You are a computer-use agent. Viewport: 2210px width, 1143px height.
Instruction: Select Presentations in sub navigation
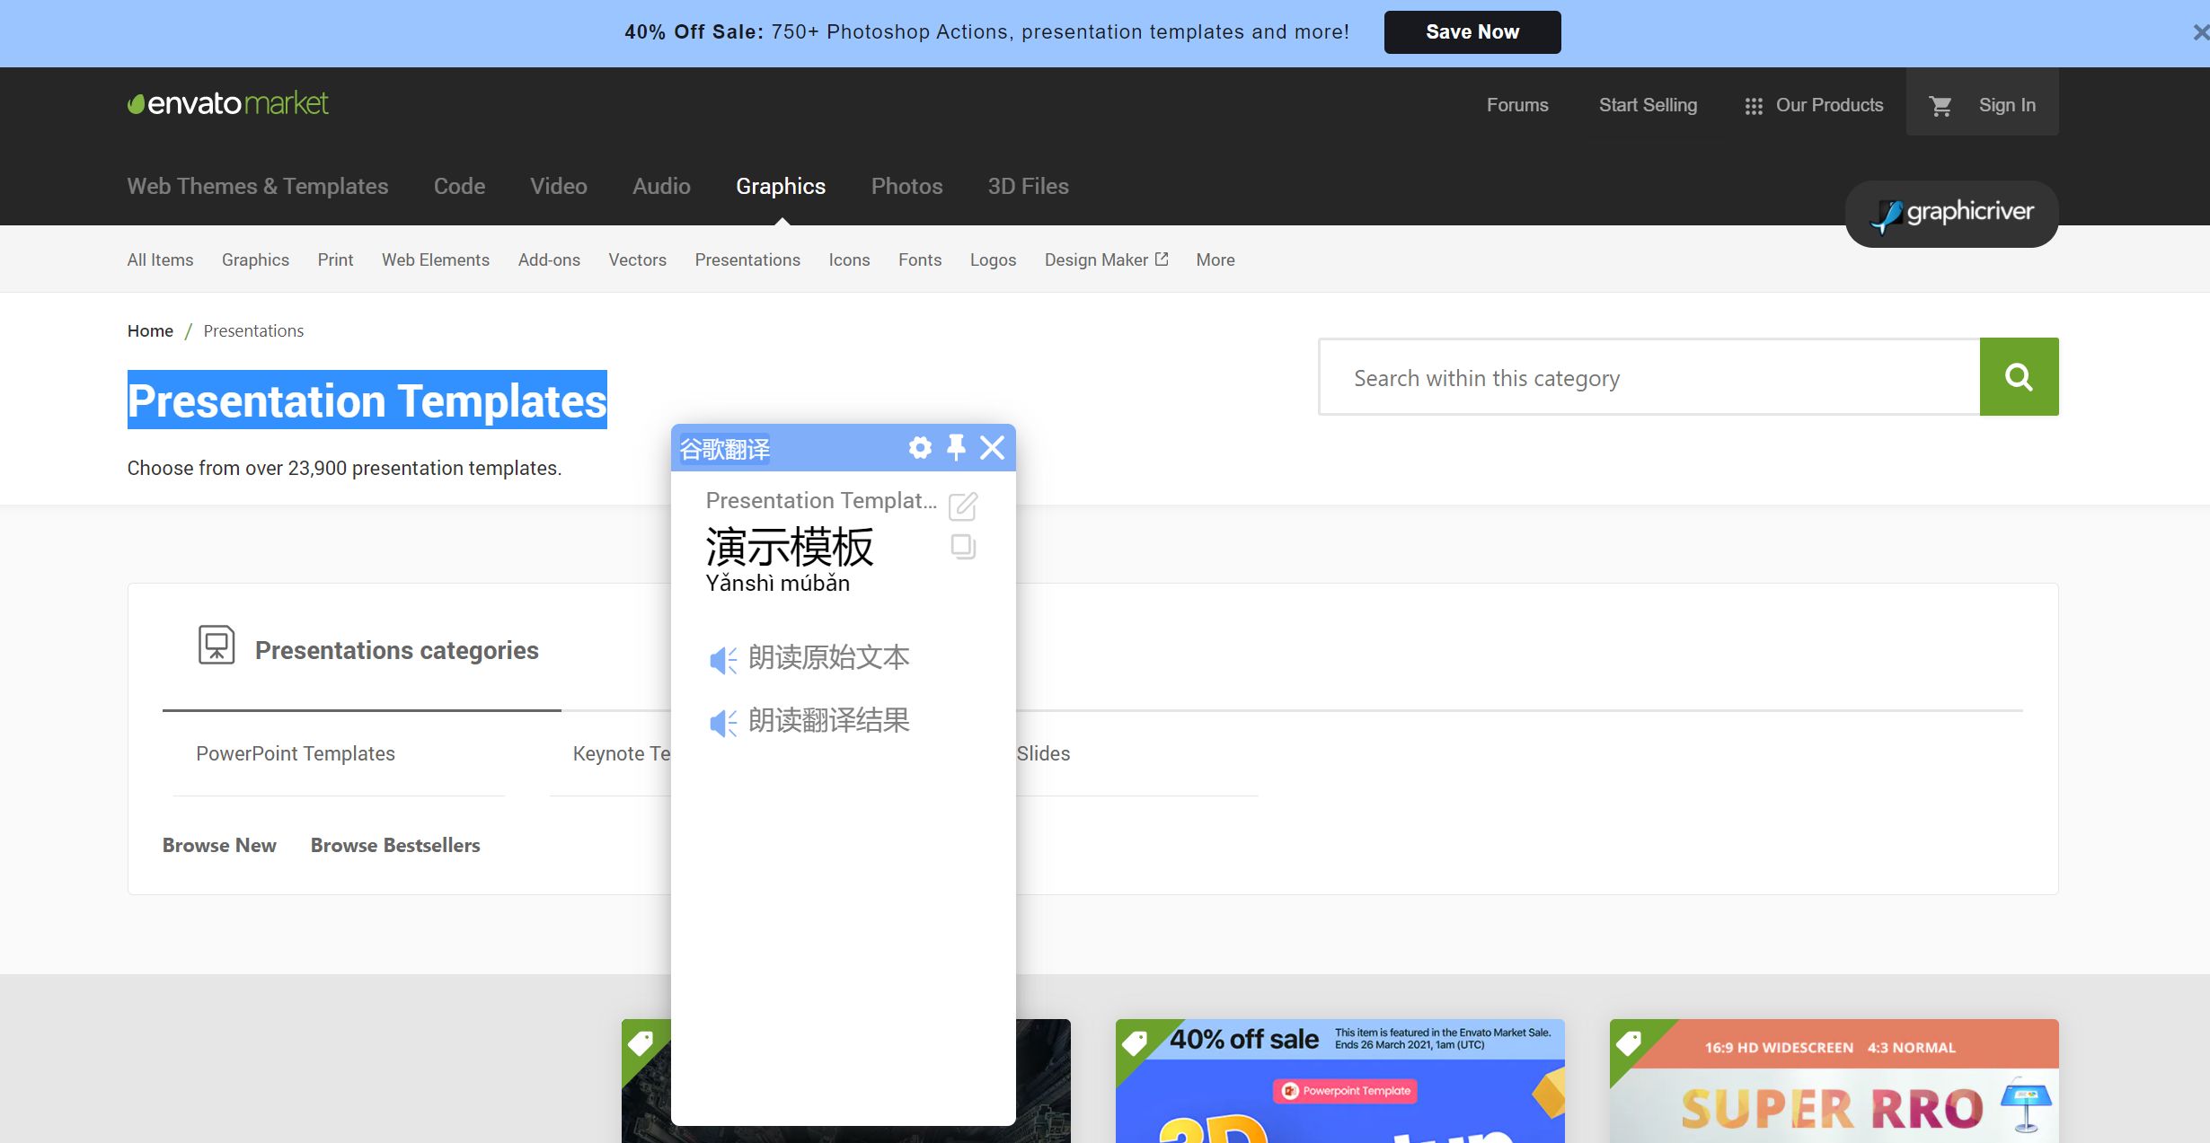pyautogui.click(x=747, y=259)
